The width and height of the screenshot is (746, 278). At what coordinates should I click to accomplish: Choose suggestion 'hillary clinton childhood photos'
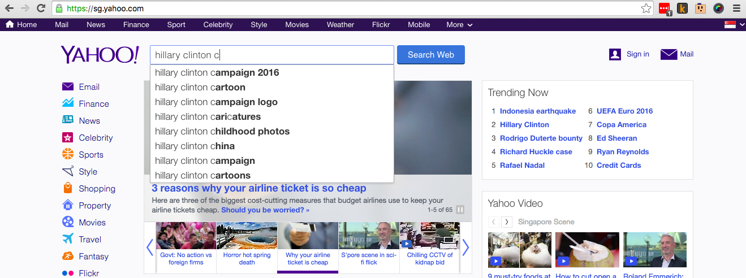[x=272, y=131]
